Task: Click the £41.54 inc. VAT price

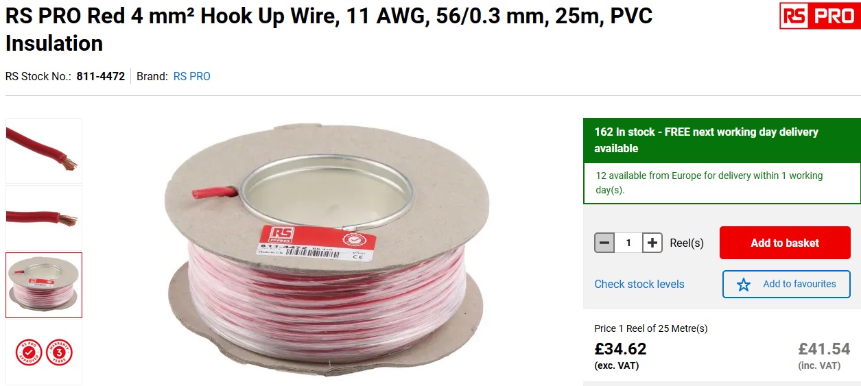Action: point(824,349)
